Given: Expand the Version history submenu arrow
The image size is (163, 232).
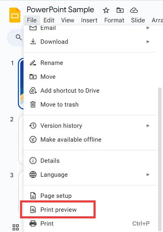Looking at the screenshot, I should pyautogui.click(x=148, y=126).
